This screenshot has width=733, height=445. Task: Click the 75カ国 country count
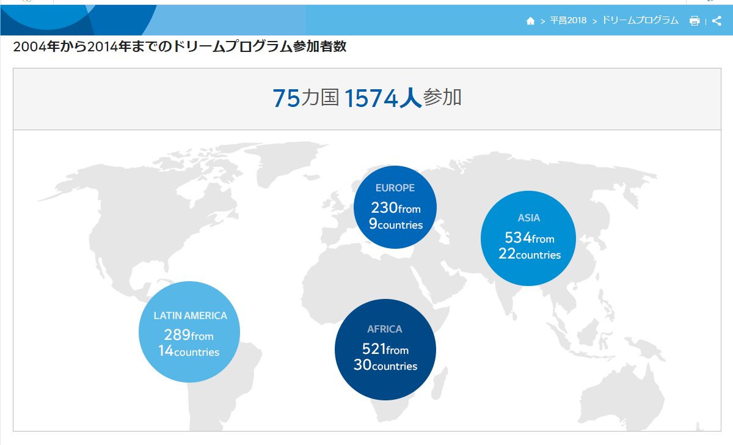pos(305,98)
